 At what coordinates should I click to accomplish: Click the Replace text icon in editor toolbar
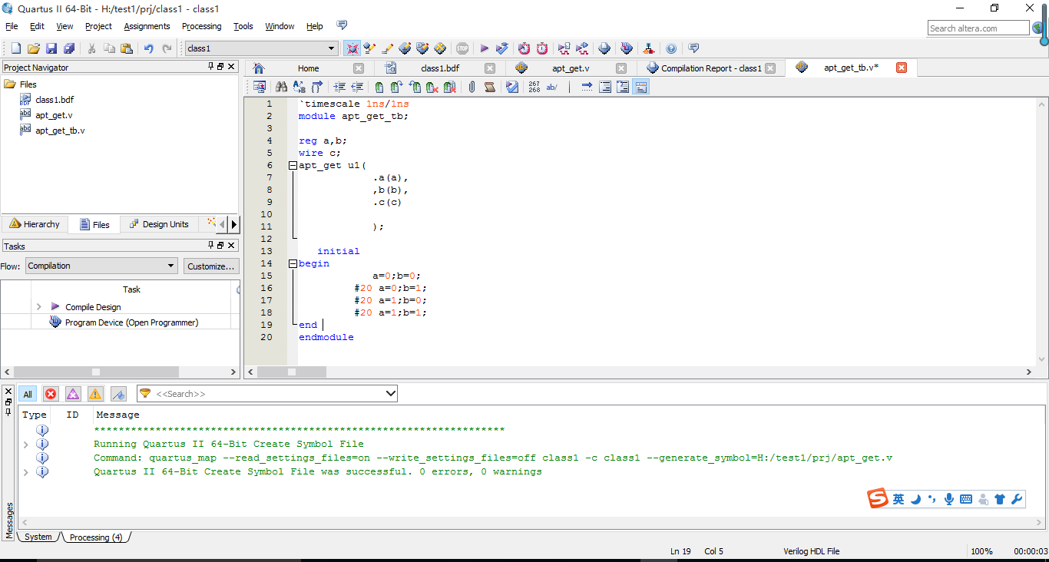click(299, 88)
